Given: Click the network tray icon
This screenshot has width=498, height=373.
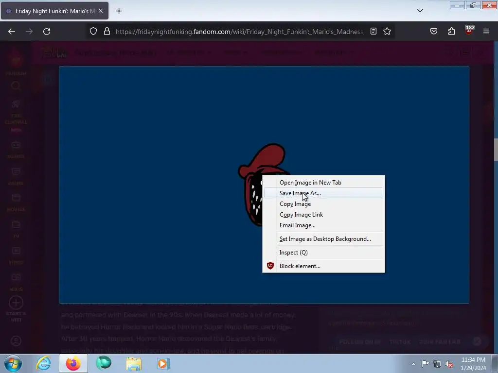Looking at the screenshot, I should [x=437, y=364].
